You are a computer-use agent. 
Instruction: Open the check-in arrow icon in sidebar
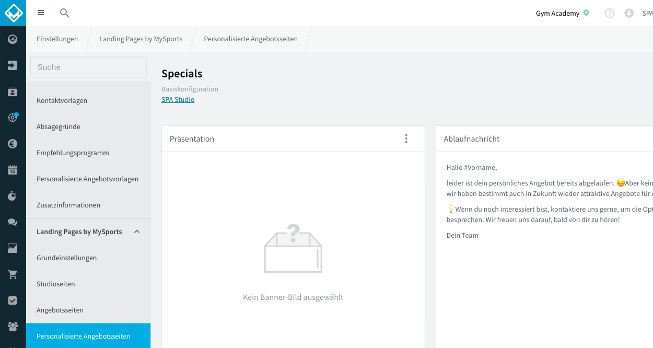tap(13, 65)
